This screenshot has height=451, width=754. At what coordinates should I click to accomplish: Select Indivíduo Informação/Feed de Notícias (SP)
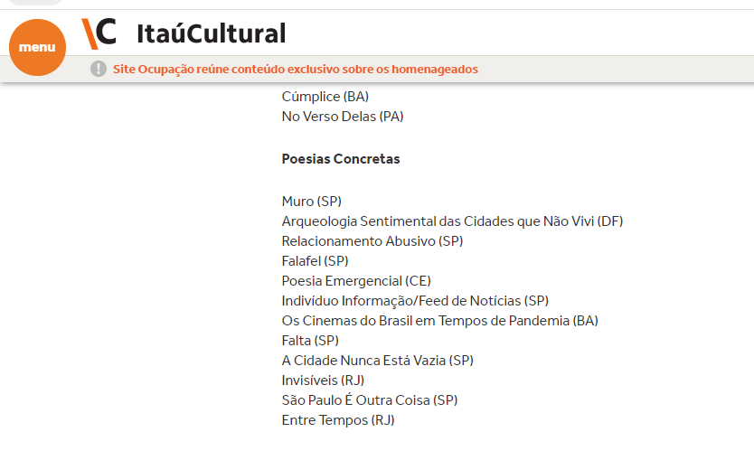(x=415, y=301)
